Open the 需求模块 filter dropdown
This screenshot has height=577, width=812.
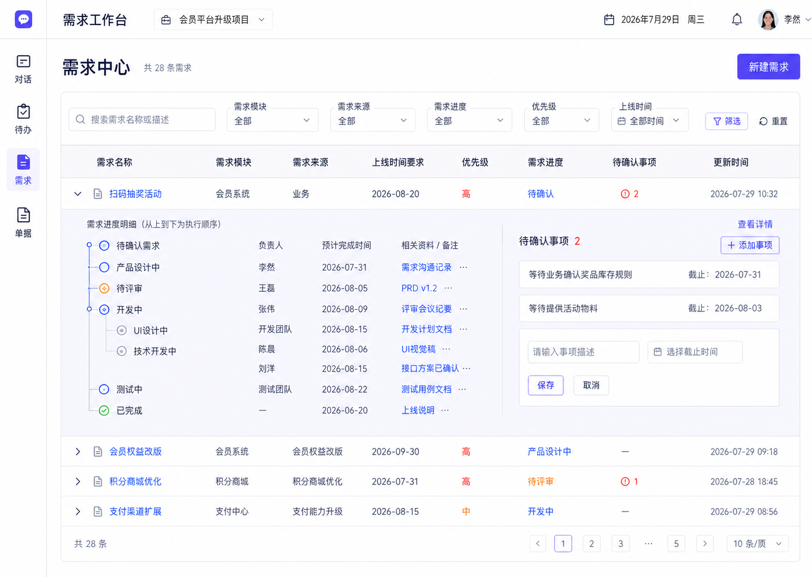click(271, 121)
